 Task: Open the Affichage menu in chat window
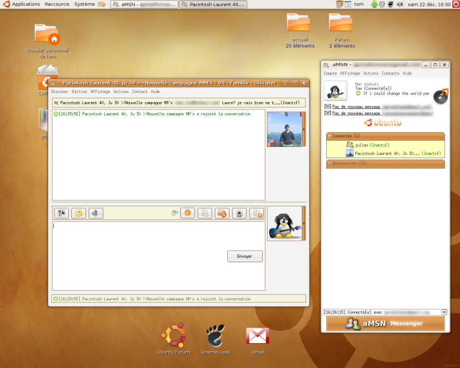click(x=100, y=91)
